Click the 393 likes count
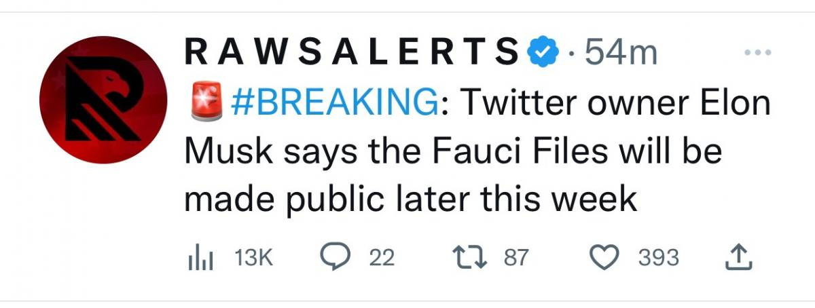This screenshot has width=815, height=308. coord(659,258)
